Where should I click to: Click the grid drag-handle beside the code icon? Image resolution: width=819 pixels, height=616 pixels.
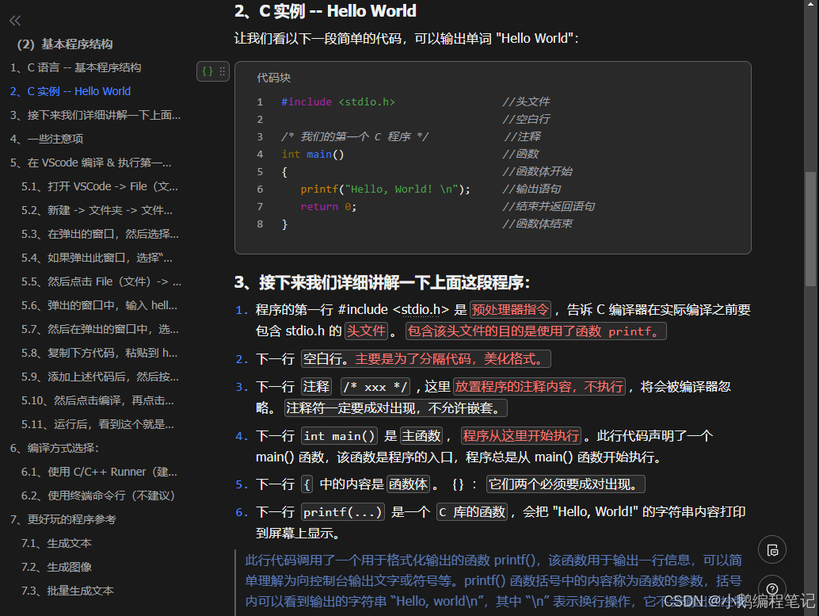click(x=220, y=71)
